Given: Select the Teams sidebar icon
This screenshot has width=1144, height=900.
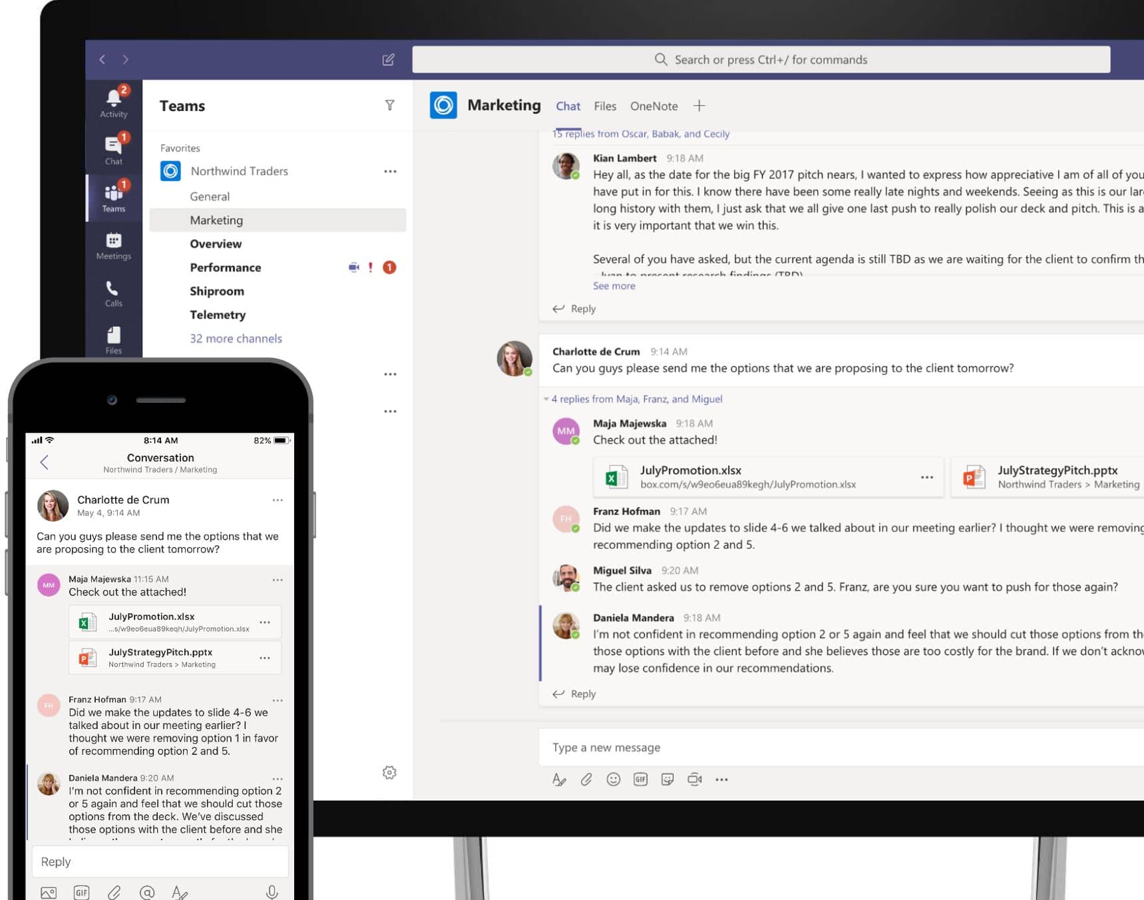Looking at the screenshot, I should pos(114,198).
